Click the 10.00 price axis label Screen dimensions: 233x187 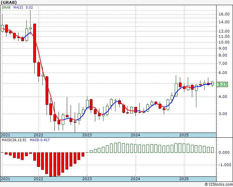(x=224, y=42)
